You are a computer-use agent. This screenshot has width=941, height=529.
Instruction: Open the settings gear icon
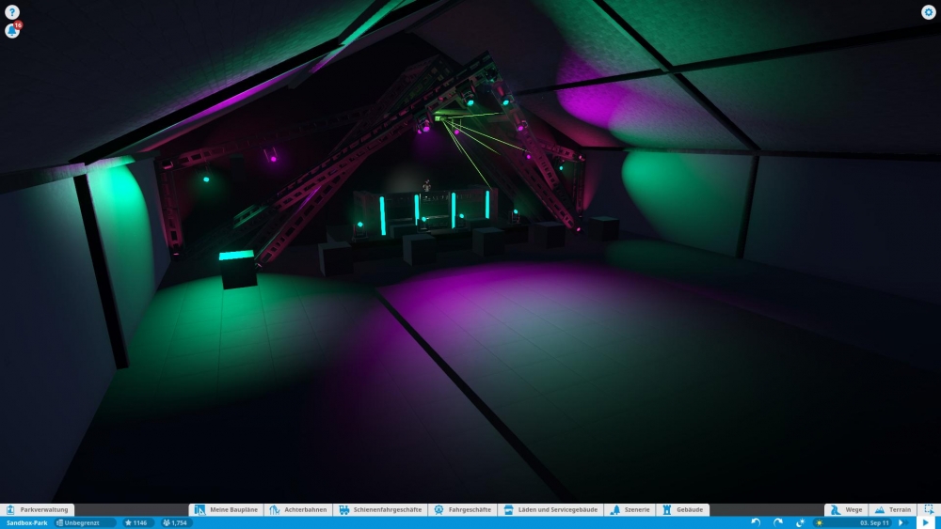click(x=928, y=12)
